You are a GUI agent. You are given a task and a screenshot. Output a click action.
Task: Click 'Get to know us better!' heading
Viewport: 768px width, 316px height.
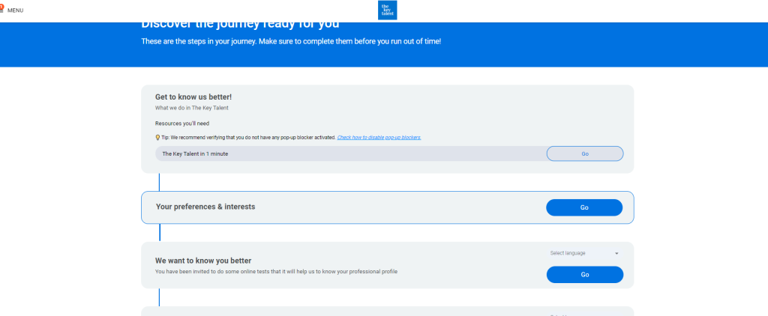193,97
